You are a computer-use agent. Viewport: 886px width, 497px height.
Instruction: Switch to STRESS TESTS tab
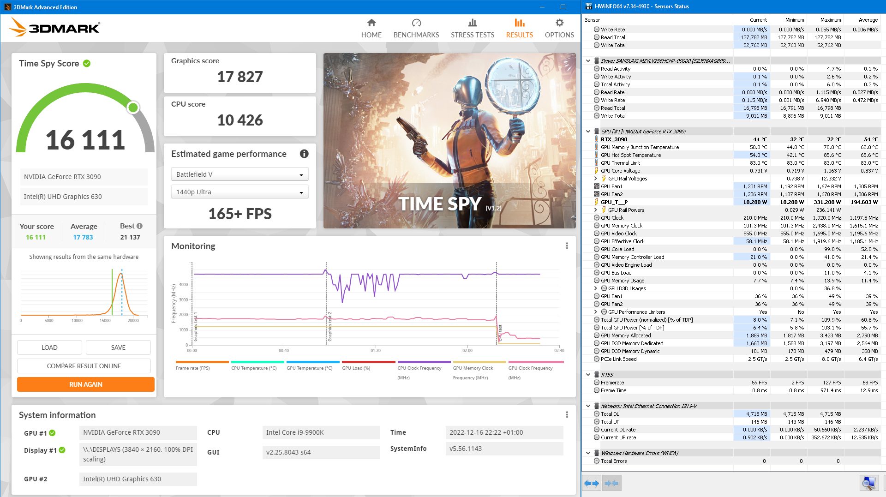pos(473,29)
